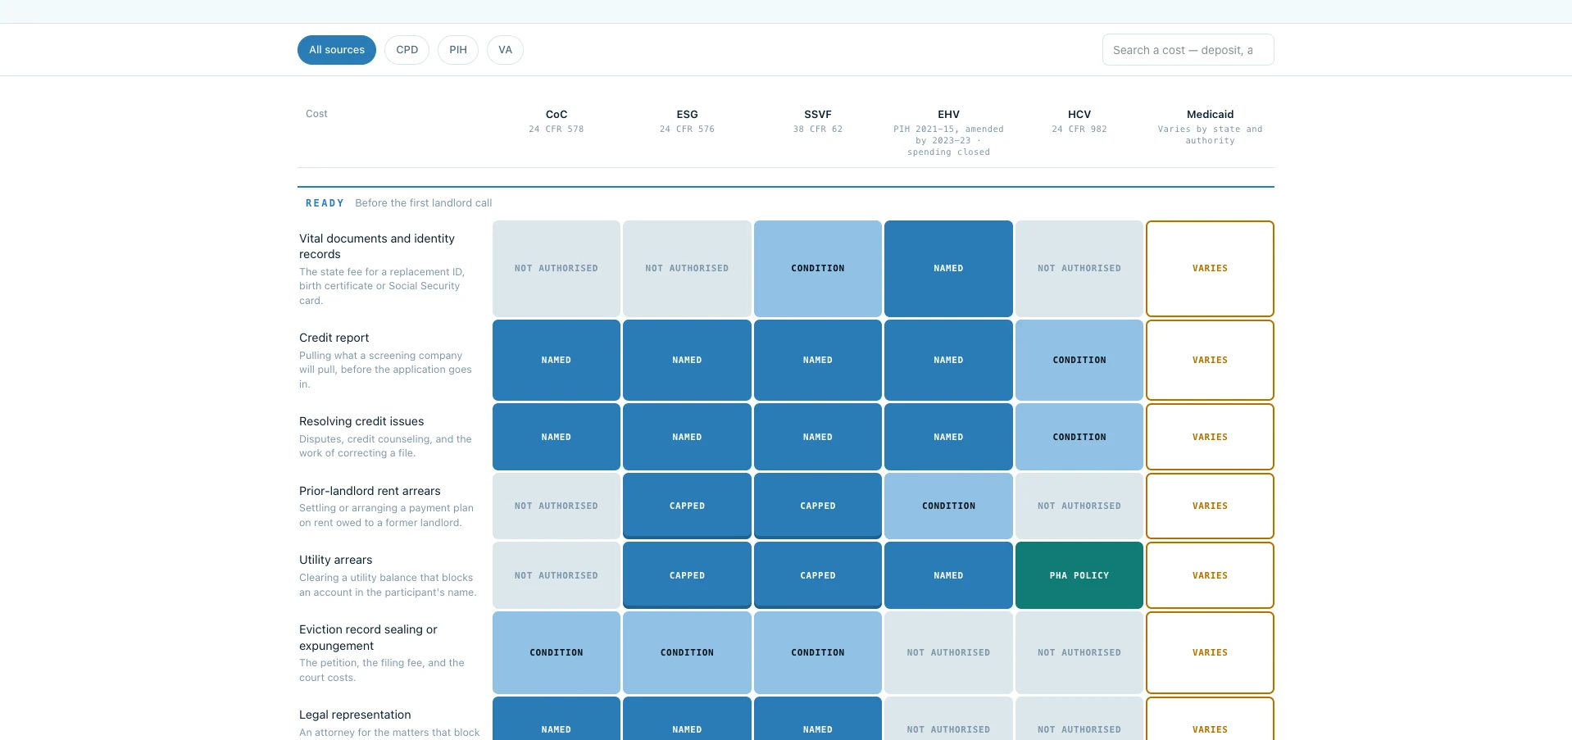Open Utility arrears SSVF Capped cell

(818, 575)
